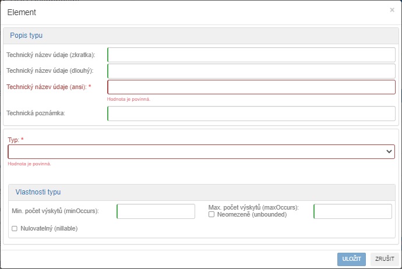Click the Max. počet výskytů input box
This screenshot has height=269, width=402.
coord(352,211)
